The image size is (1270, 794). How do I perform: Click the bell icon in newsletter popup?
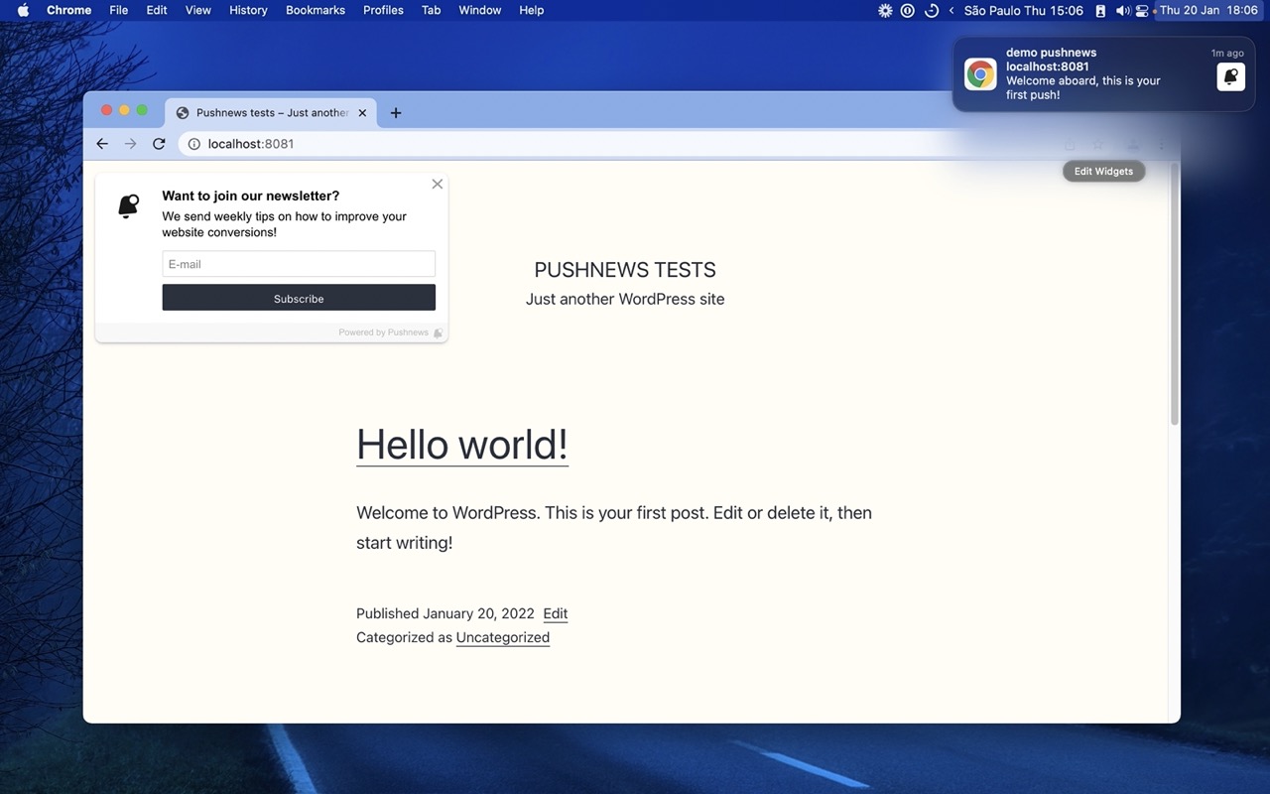point(129,206)
